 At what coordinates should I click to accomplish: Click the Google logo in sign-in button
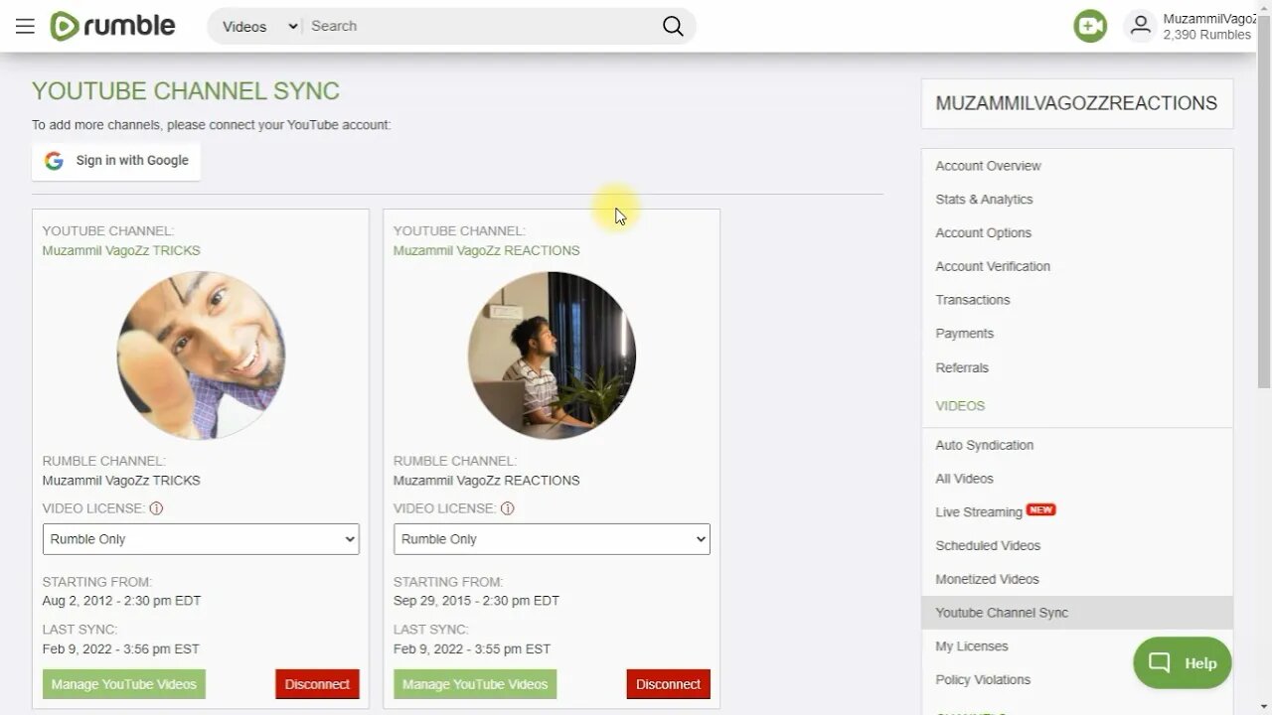pyautogui.click(x=54, y=161)
